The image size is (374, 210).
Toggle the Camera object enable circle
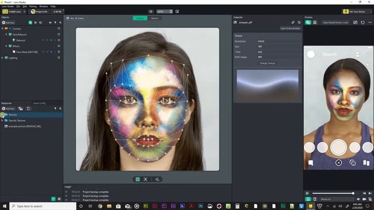[58, 29]
